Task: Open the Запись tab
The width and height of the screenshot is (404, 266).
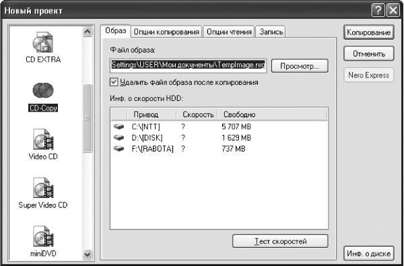Action: 271,32
